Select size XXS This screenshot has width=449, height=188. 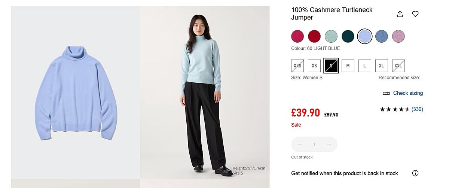pyautogui.click(x=297, y=66)
